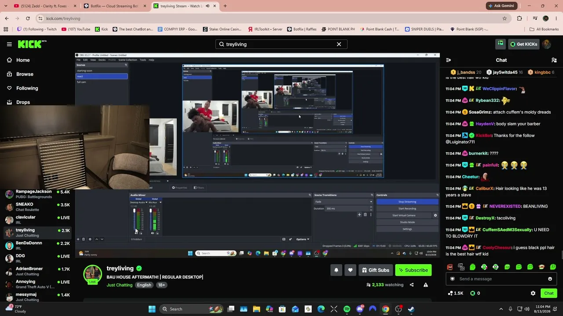
Task: Go back with the browser back arrow
Action: [x=7, y=18]
